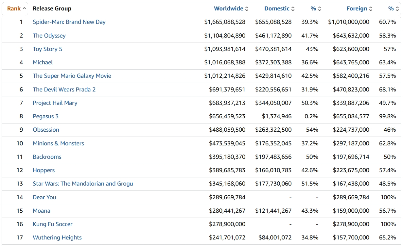Open Toy Story 5 link
403x246 pixels.
47,49
